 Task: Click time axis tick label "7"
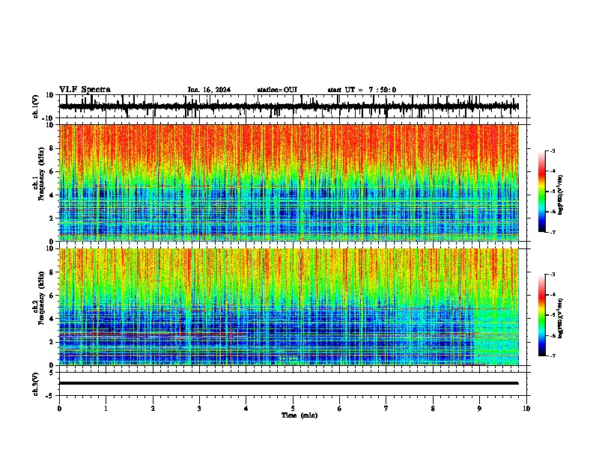386,409
